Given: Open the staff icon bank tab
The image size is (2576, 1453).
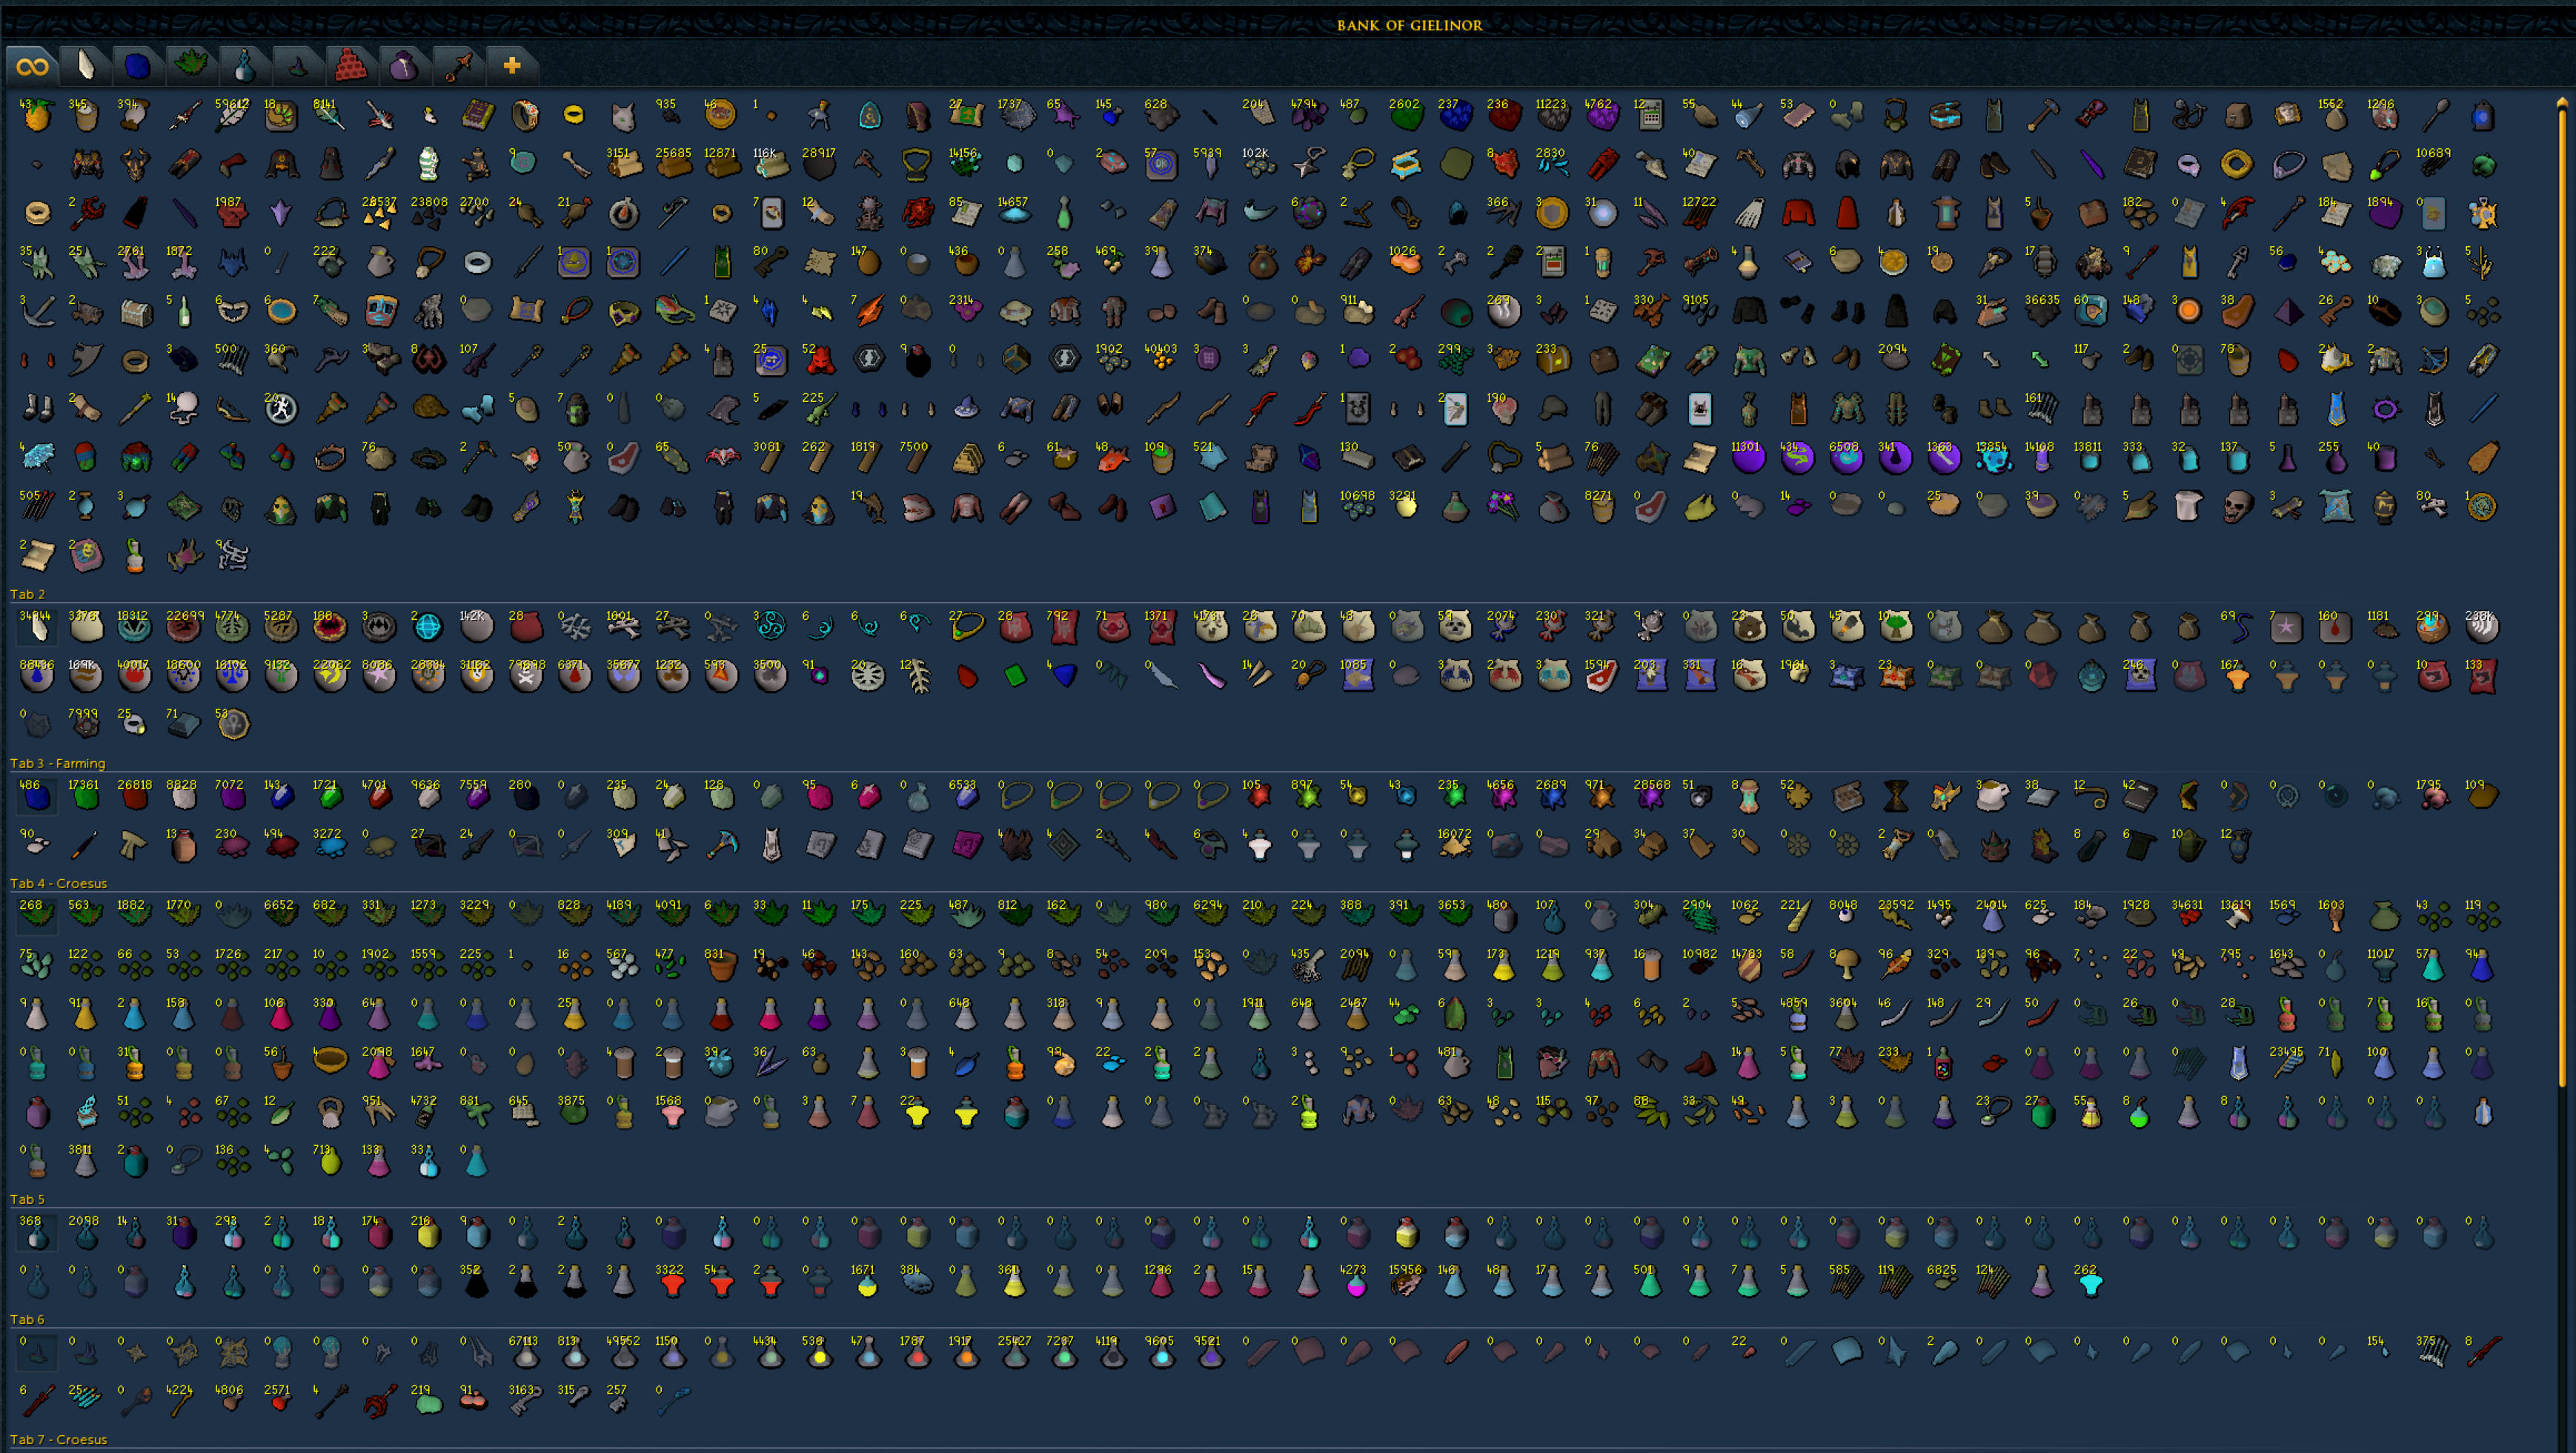Looking at the screenshot, I should pyautogui.click(x=458, y=66).
